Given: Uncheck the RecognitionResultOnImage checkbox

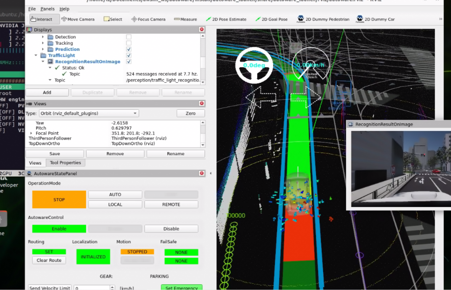Looking at the screenshot, I should click(129, 62).
